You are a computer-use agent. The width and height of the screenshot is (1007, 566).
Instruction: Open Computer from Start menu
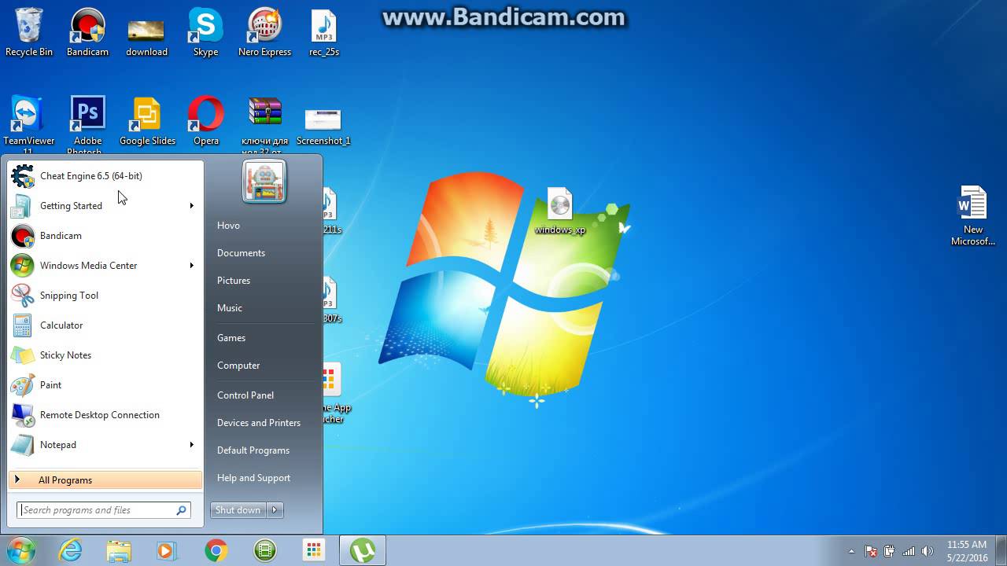[x=238, y=366]
